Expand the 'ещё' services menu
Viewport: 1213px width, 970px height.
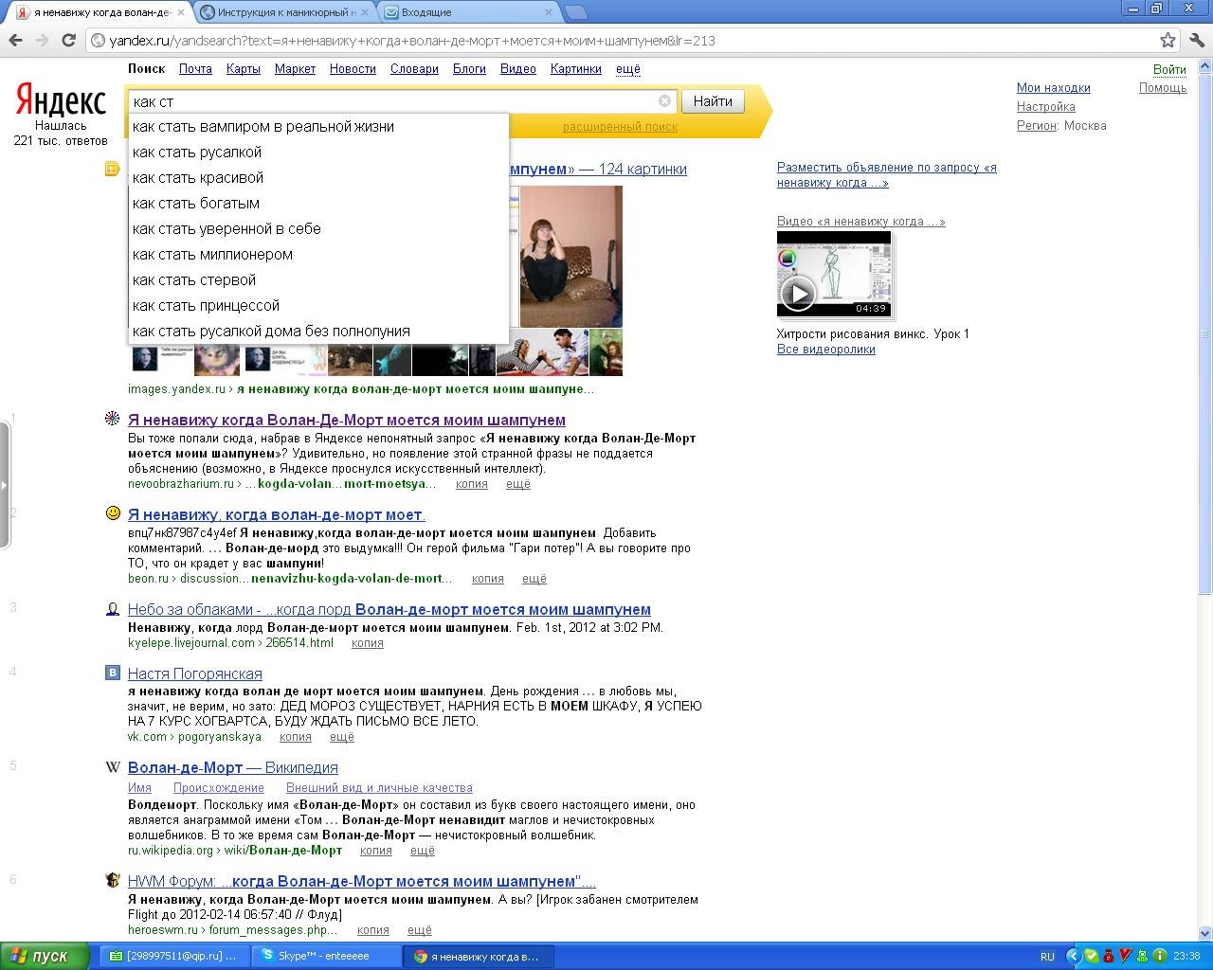pyautogui.click(x=627, y=69)
